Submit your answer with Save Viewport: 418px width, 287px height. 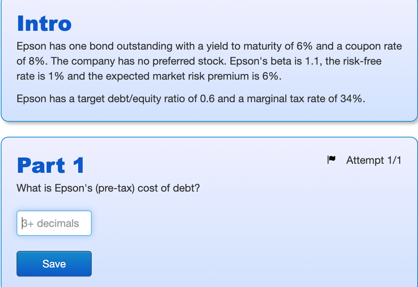coord(54,263)
